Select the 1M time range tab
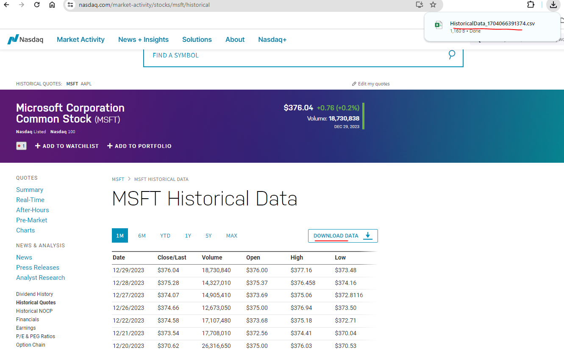564x350 pixels. click(x=120, y=235)
